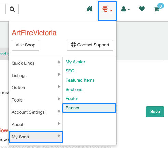Click the Visit Shop button
168x148 pixels.
(25, 45)
